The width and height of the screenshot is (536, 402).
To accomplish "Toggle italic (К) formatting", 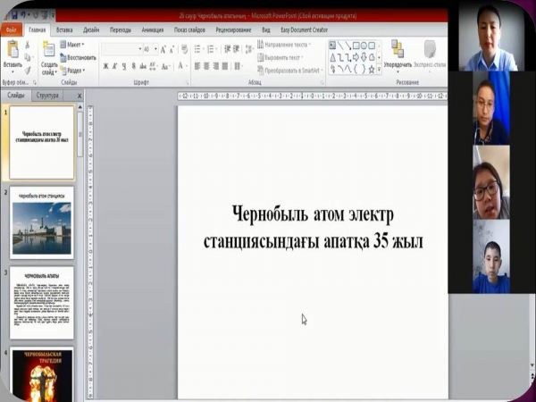I will (x=116, y=66).
